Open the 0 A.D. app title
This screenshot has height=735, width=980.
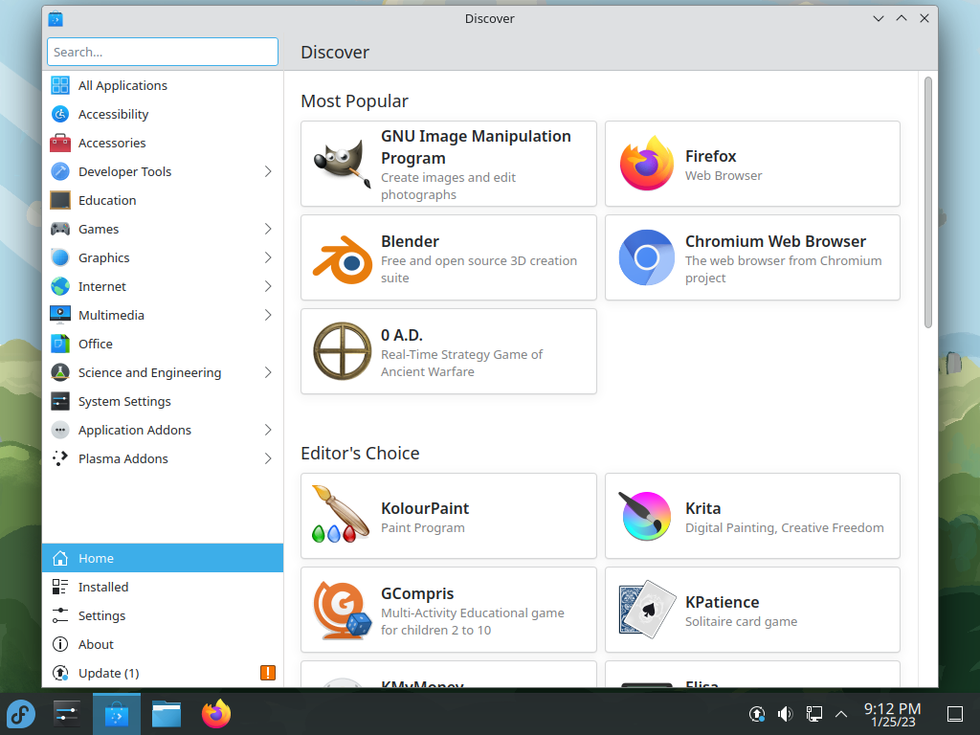point(402,335)
